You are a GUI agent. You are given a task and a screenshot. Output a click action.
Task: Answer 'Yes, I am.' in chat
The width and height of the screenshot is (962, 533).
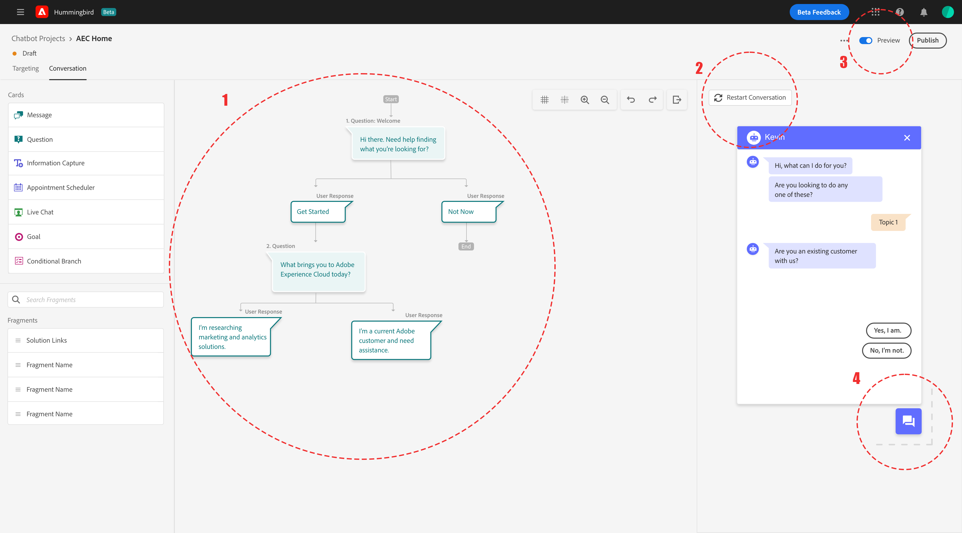[888, 330]
